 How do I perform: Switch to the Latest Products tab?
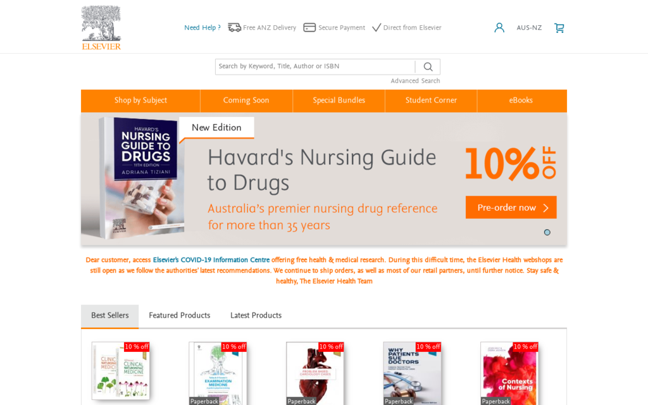(256, 315)
